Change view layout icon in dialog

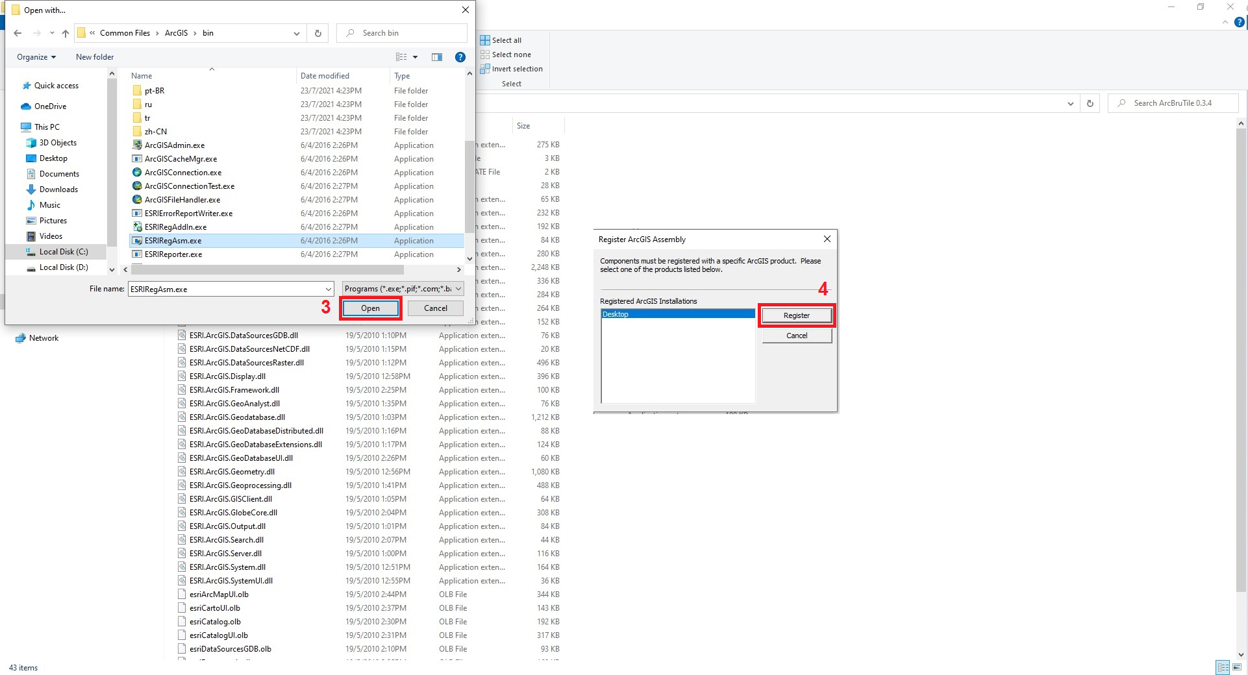(x=402, y=57)
